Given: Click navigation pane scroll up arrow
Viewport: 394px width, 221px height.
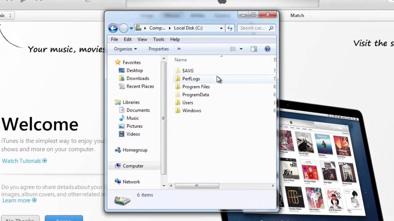Looking at the screenshot, I should click(164, 59).
